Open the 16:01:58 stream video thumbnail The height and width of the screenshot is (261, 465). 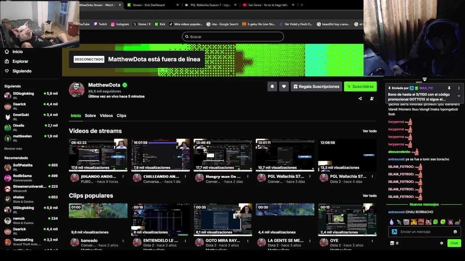(161, 155)
